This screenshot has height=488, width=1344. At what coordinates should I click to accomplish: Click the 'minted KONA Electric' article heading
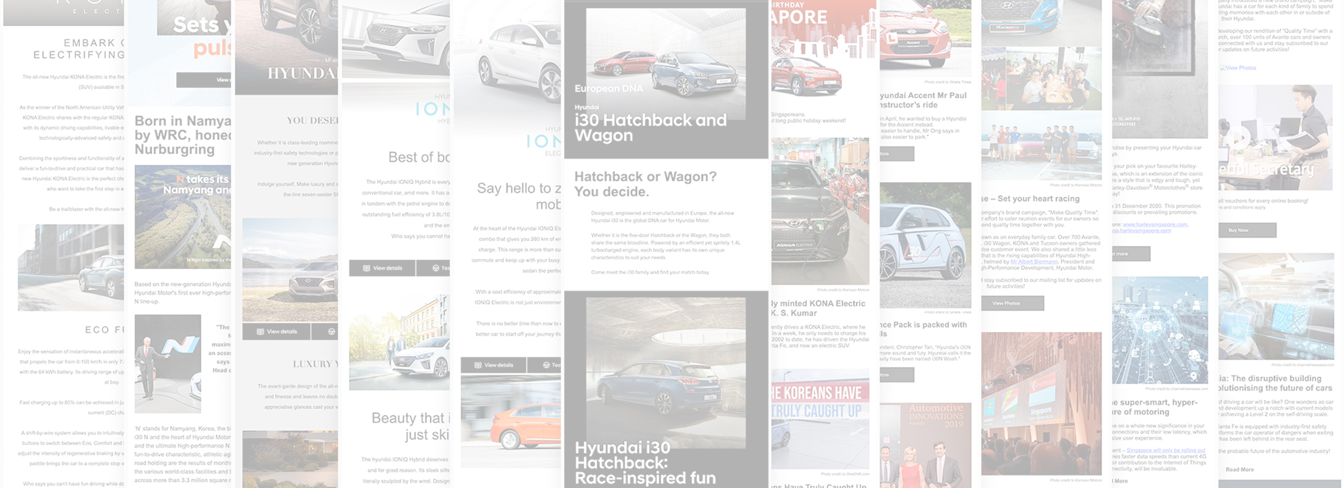pos(819,308)
